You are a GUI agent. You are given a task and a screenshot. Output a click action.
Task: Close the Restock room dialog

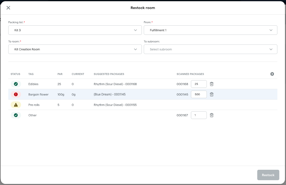[x=8, y=8]
